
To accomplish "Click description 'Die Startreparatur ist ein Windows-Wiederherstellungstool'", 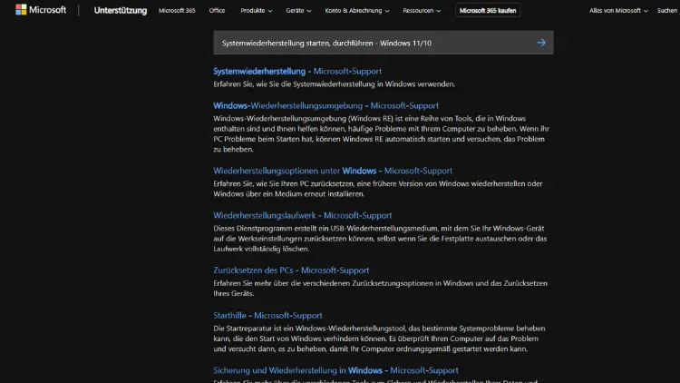I will (380, 339).
